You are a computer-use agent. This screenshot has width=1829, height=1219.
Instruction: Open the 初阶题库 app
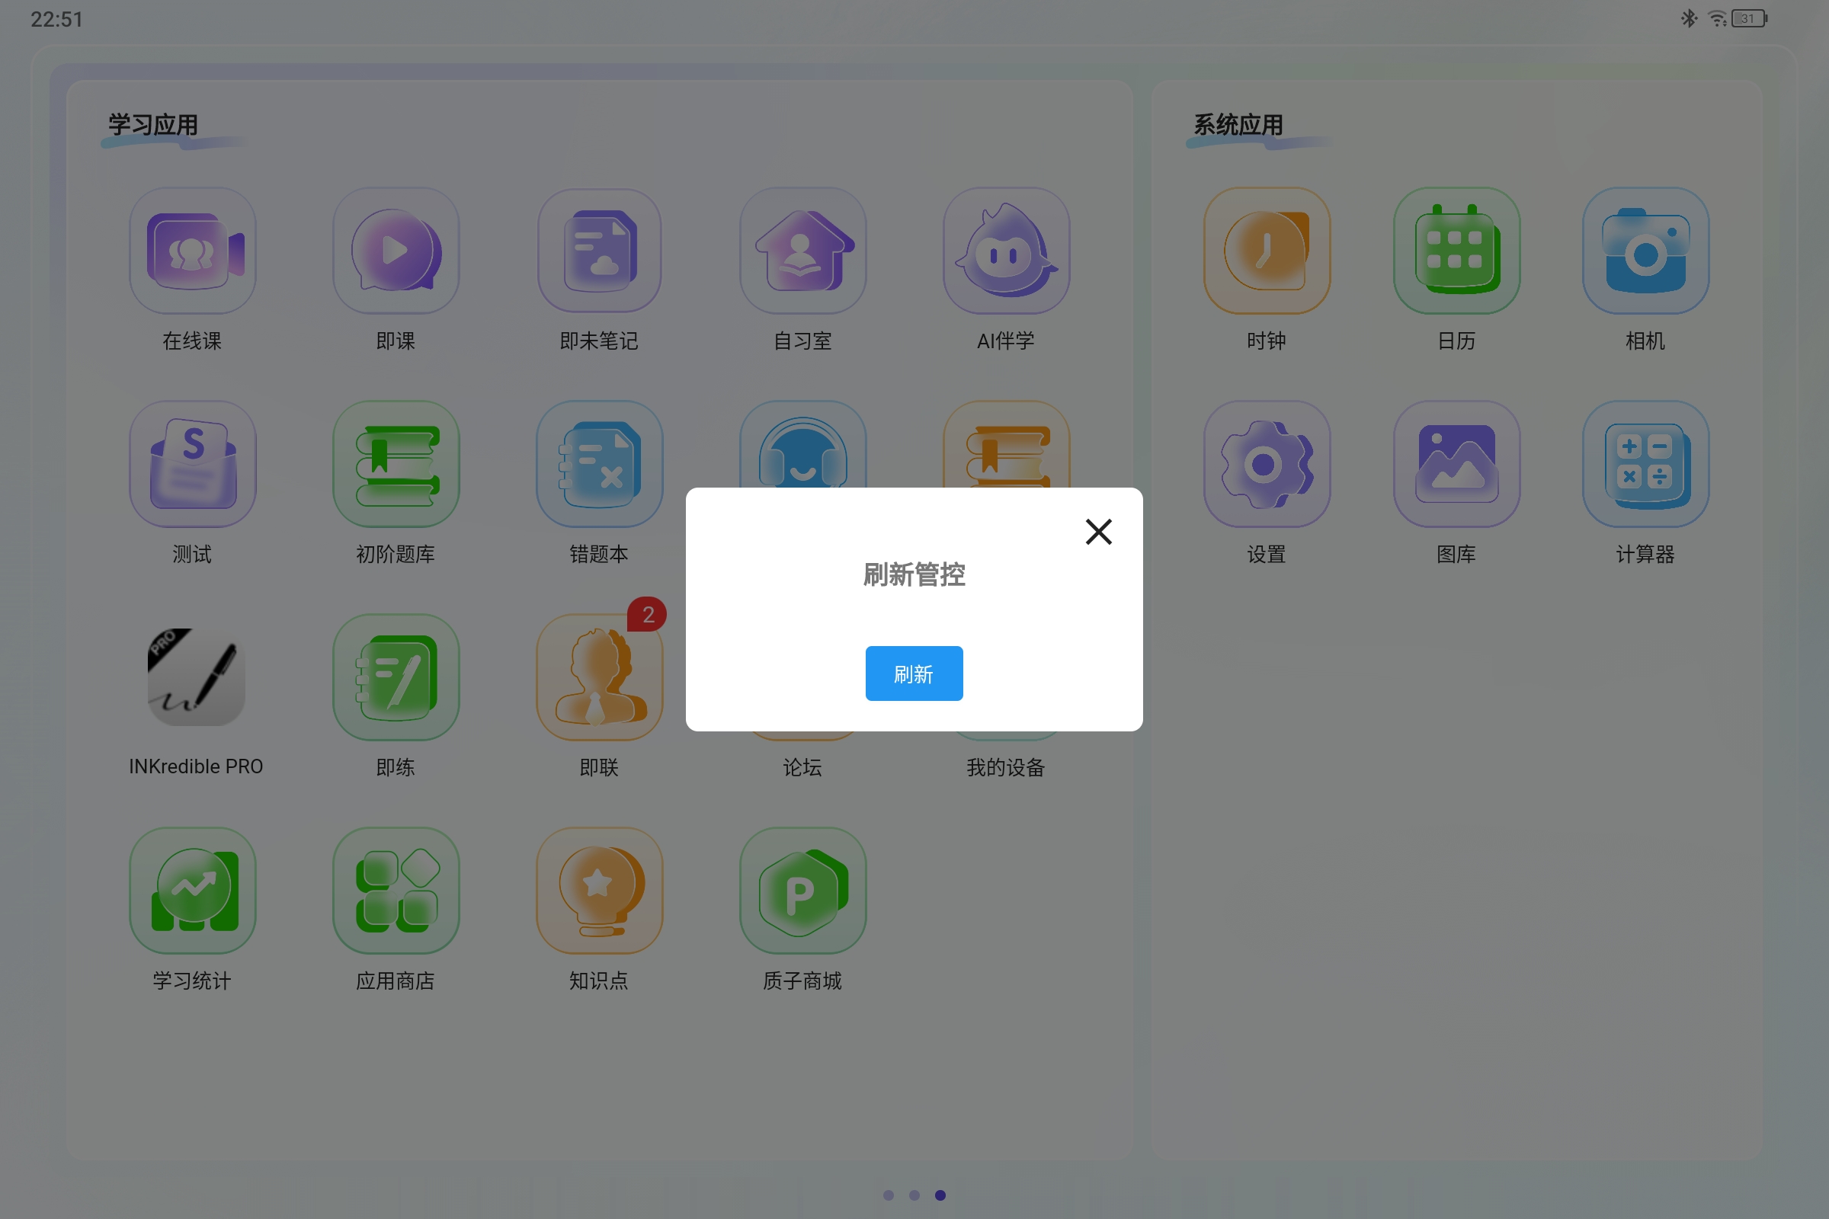pos(396,464)
